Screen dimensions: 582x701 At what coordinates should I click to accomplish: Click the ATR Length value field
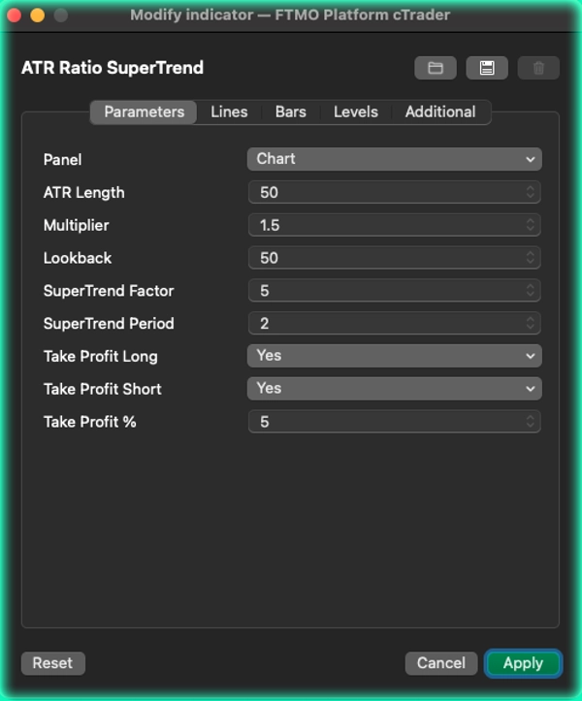click(394, 192)
